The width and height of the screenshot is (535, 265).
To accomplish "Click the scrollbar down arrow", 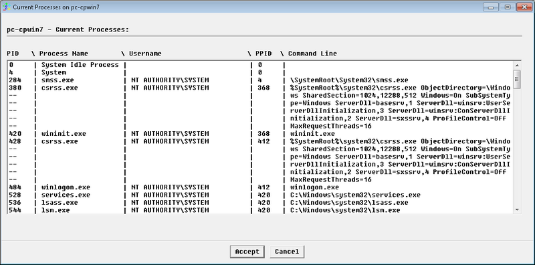I will point(517,209).
